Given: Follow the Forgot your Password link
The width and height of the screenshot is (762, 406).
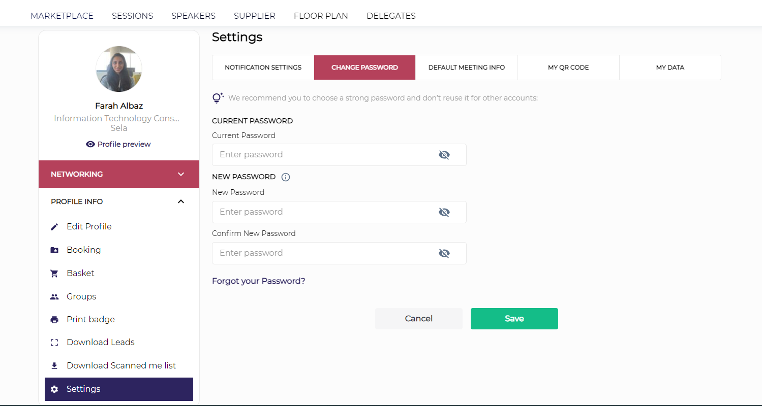Looking at the screenshot, I should click(x=258, y=281).
